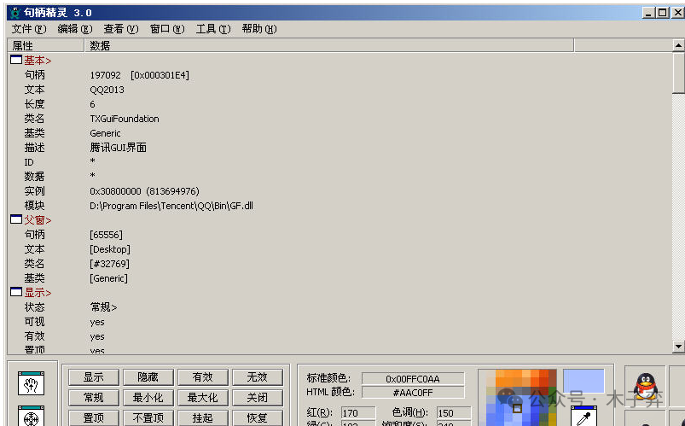Open the title bar application icon menu
Screen dimensions: 685x426
tap(15, 13)
